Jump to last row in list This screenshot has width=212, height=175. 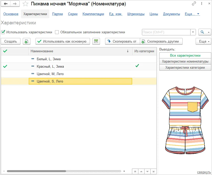click(x=153, y=171)
